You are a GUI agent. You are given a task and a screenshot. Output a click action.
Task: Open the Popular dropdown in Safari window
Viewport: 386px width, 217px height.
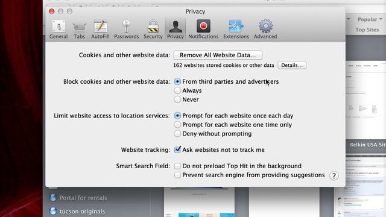point(370,19)
